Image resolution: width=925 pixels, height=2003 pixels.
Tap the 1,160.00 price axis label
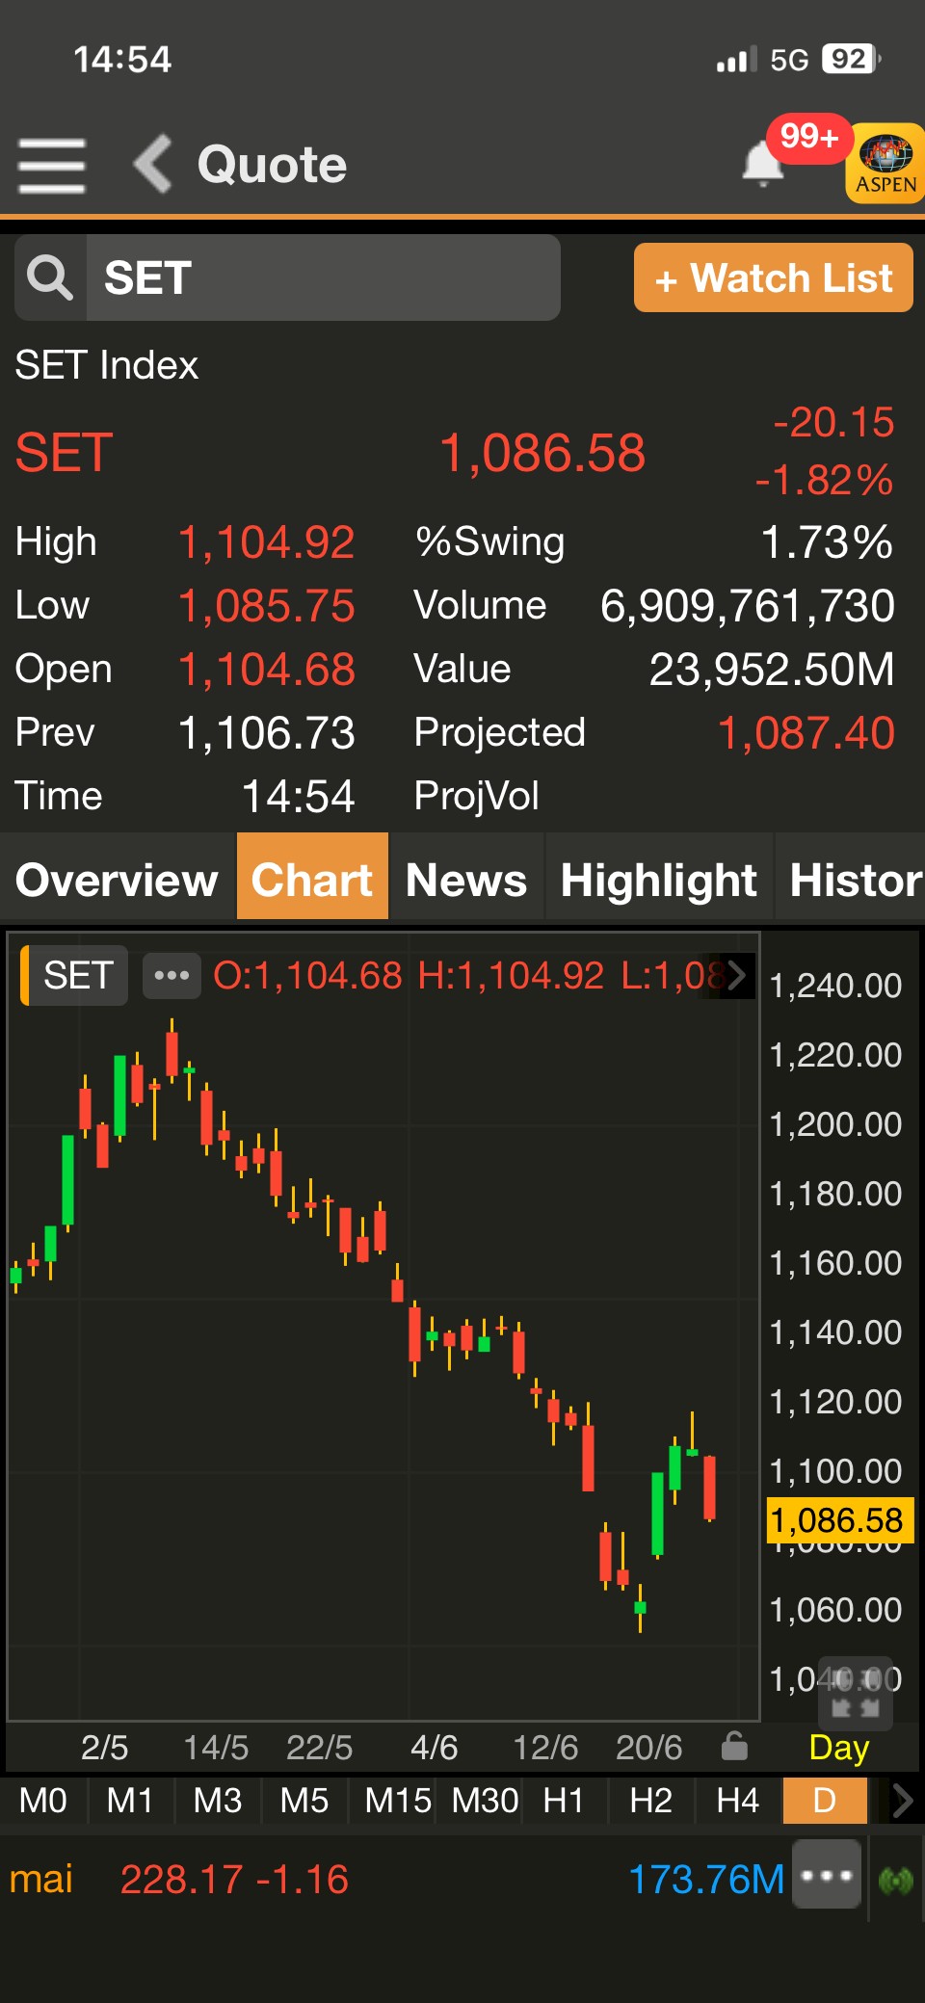click(836, 1262)
